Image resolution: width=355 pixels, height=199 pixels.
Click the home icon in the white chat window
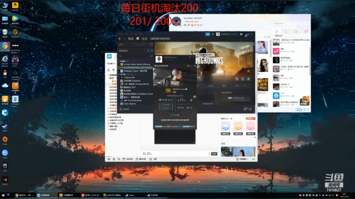[x=109, y=56]
